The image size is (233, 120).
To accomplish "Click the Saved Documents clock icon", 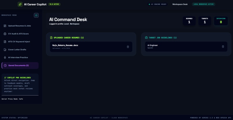I will pos(5,65).
